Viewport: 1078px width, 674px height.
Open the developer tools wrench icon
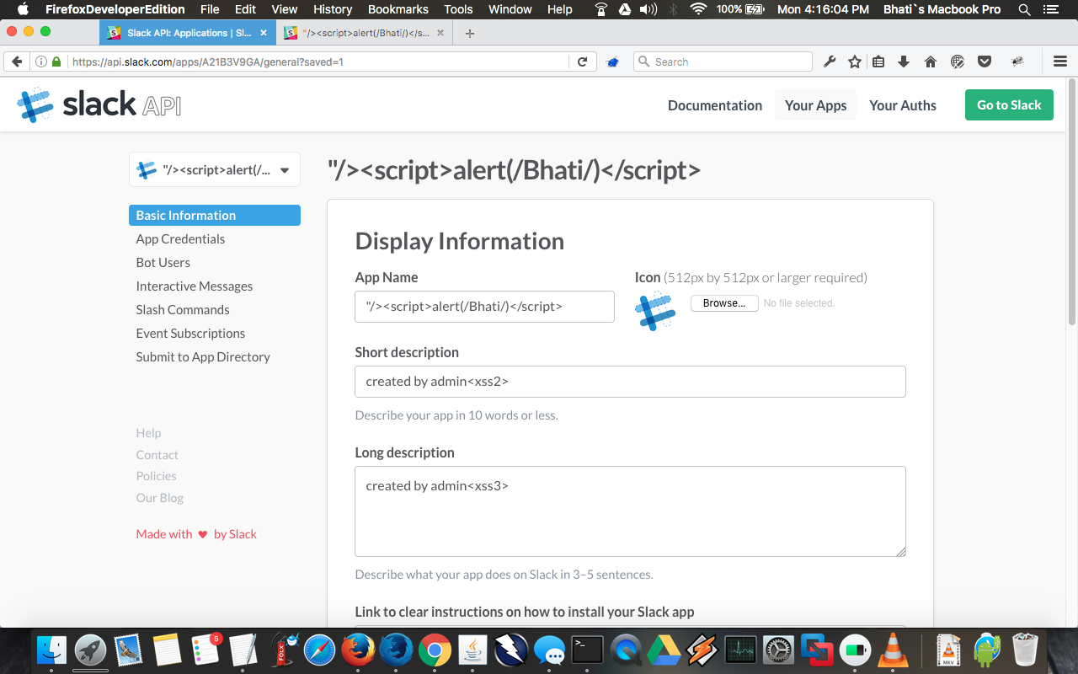830,62
